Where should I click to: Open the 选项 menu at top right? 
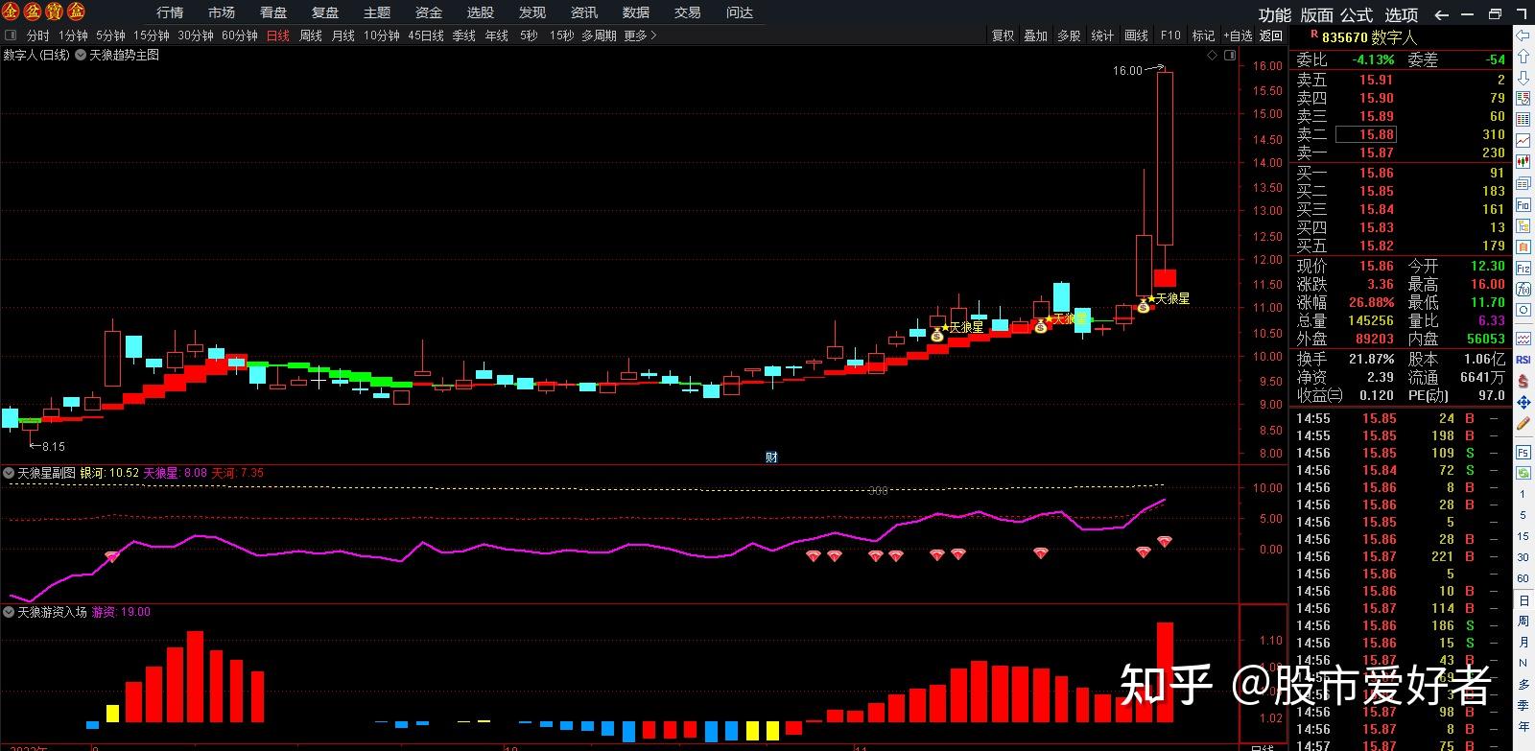pos(1402,15)
